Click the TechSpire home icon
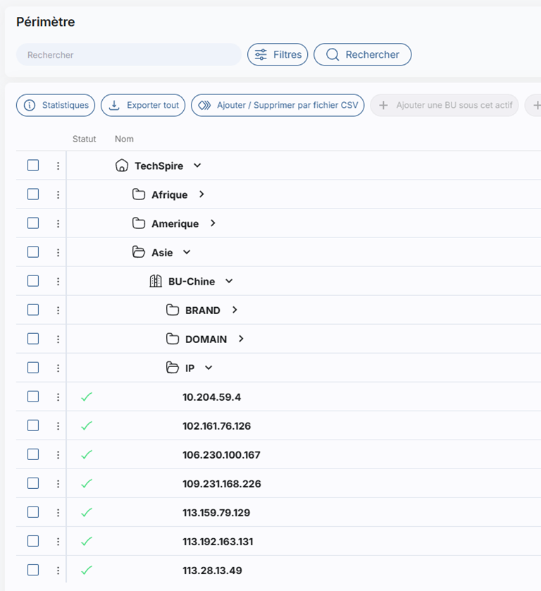This screenshot has height=591, width=541. (122, 166)
